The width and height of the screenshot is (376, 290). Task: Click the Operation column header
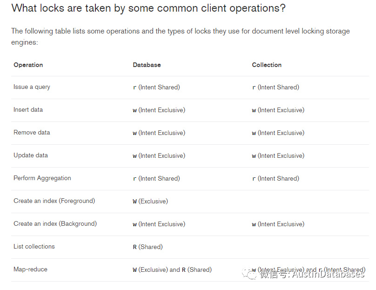click(x=28, y=65)
